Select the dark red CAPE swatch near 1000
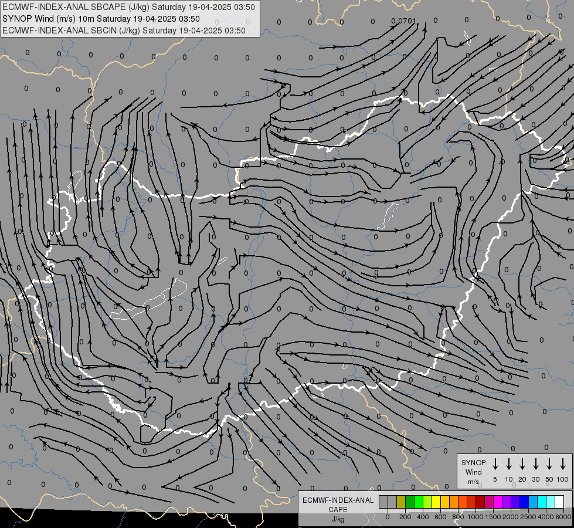The image size is (574, 528). pyautogui.click(x=481, y=502)
